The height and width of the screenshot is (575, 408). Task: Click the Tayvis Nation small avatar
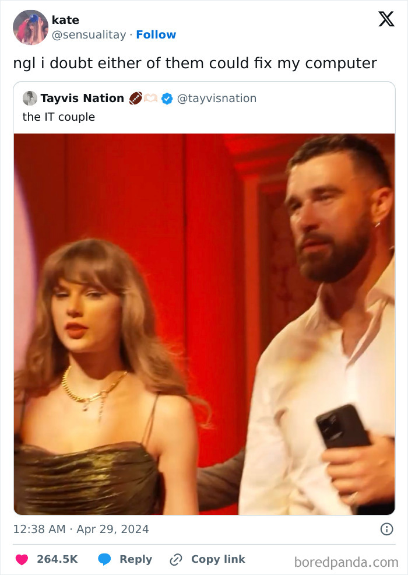(x=30, y=99)
